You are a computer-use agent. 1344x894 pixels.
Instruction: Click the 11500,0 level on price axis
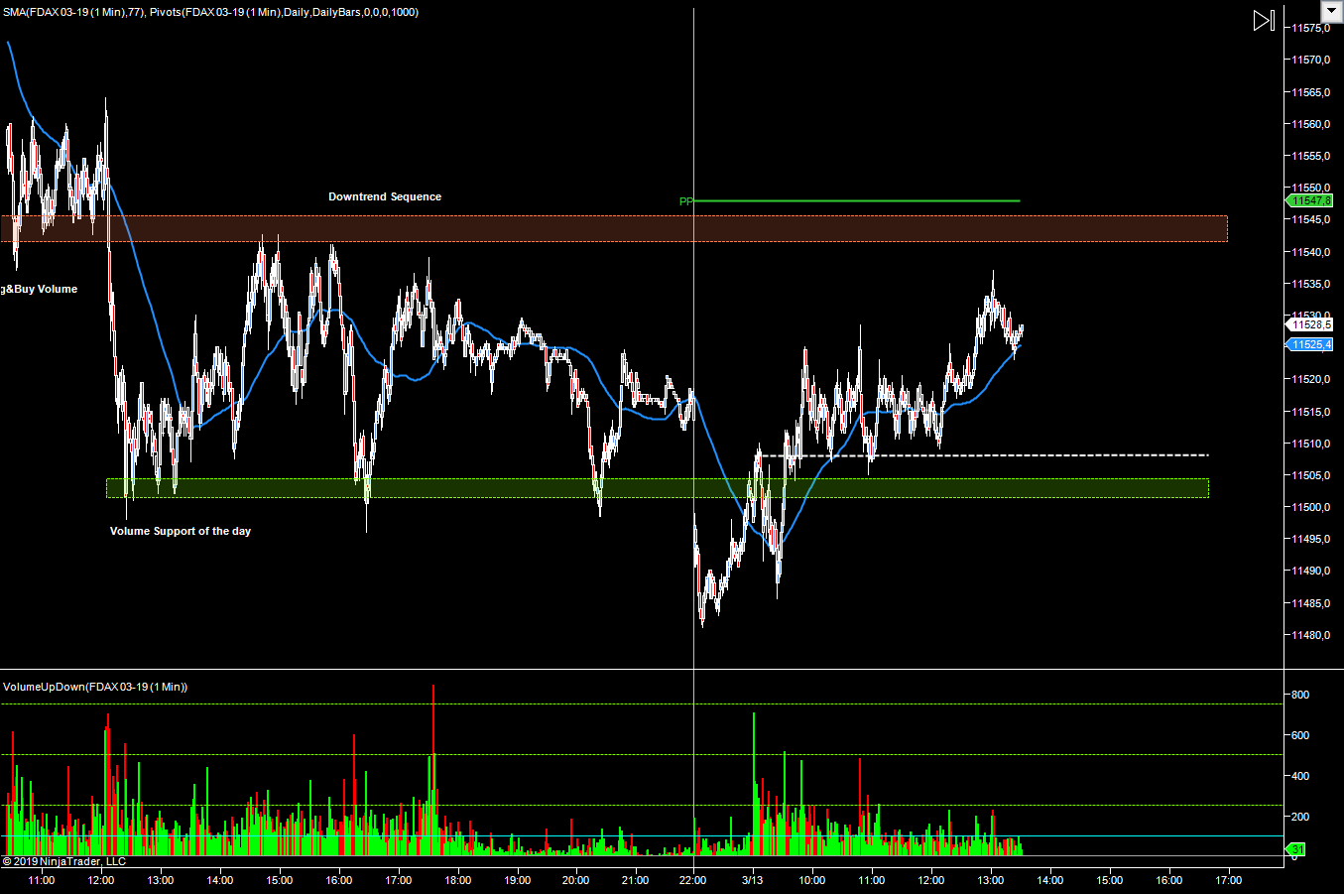1309,507
